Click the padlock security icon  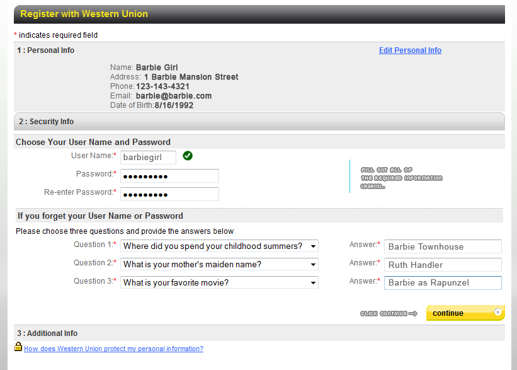18,347
